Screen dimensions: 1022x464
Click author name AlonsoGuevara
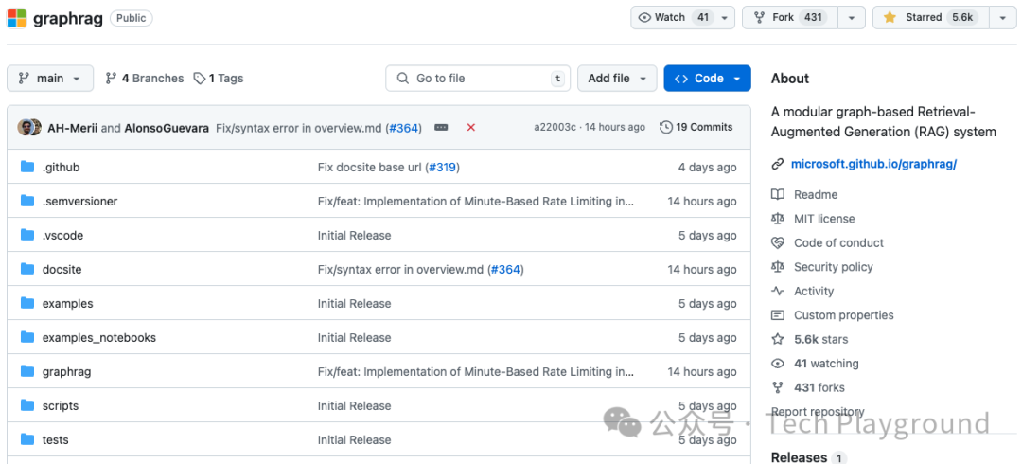click(x=167, y=128)
